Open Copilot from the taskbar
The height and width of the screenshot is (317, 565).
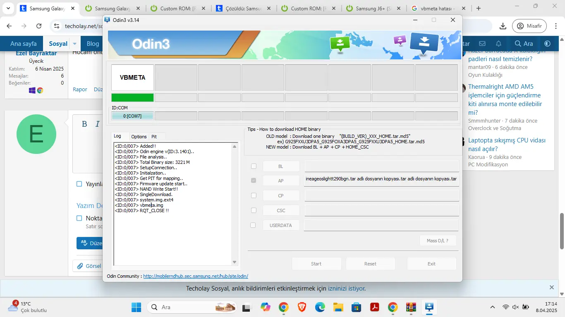coord(265,307)
